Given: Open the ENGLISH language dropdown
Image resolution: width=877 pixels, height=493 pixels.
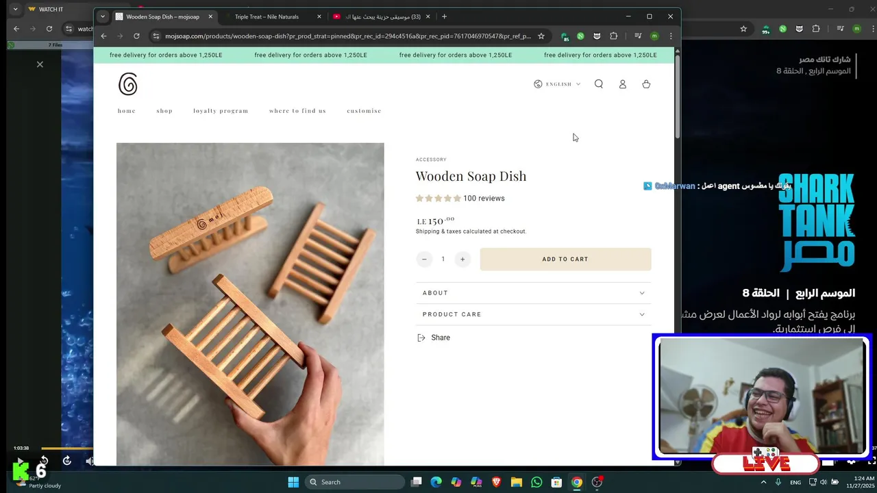Looking at the screenshot, I should 557,84.
